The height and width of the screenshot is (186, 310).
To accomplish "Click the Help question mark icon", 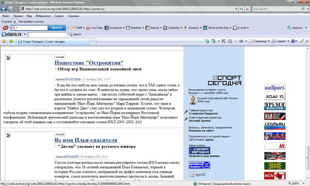I will tap(293, 41).
